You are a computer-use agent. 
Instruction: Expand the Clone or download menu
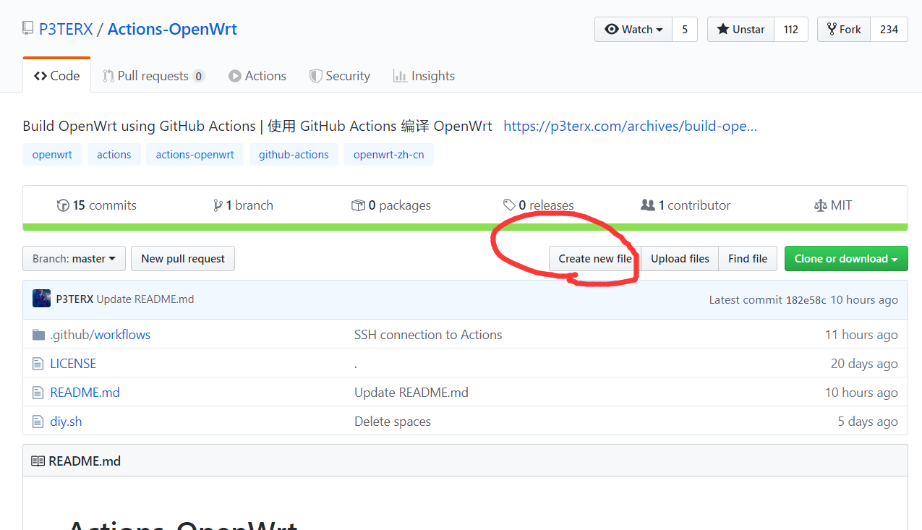pos(845,259)
